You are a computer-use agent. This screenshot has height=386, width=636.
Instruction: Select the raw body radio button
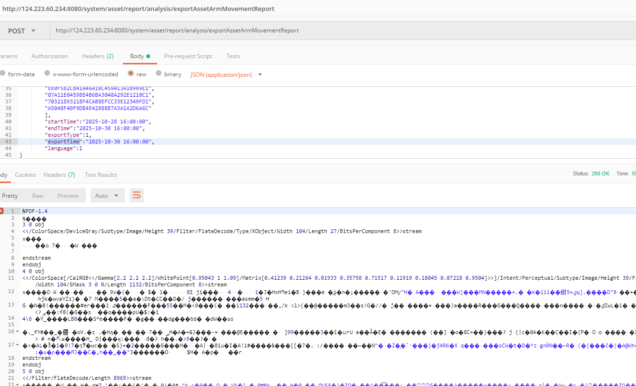pos(131,74)
